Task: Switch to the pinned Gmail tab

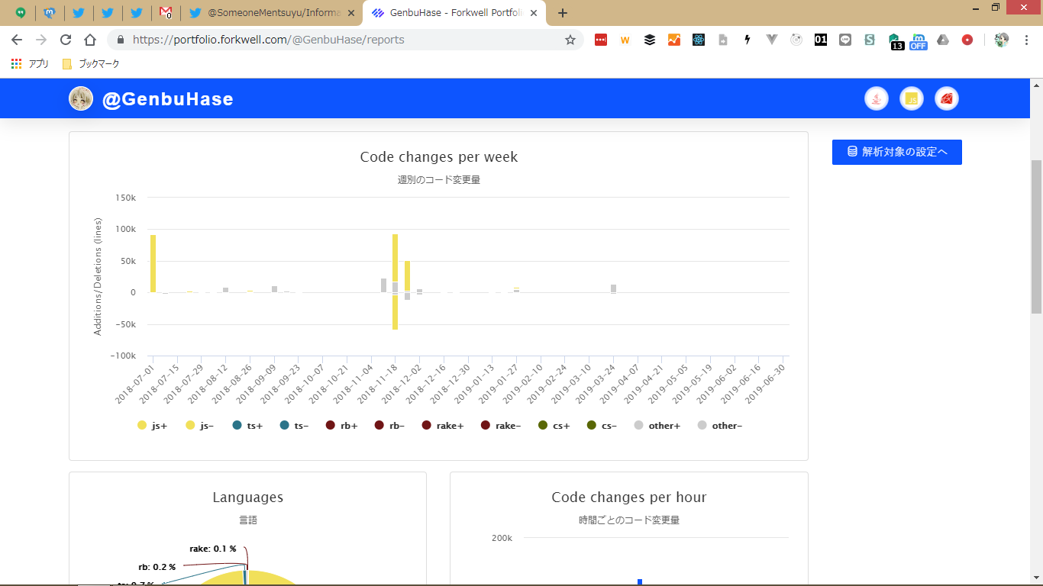Action: [x=166, y=13]
